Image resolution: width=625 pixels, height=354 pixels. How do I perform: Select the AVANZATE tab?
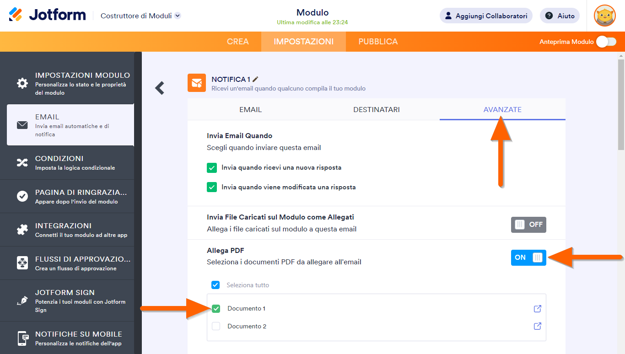pyautogui.click(x=502, y=110)
